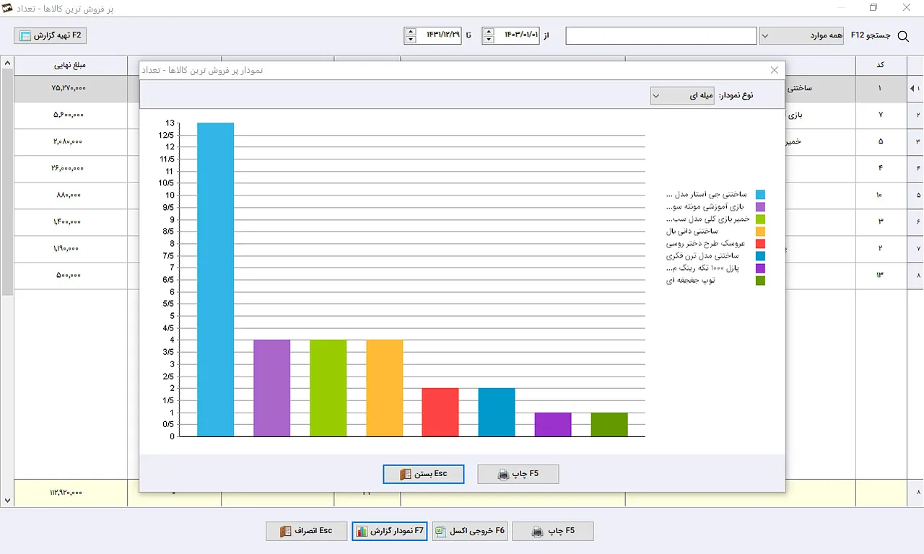The height and width of the screenshot is (554, 924).
Task: Click the table scrollbar up arrow
Action: [7, 63]
